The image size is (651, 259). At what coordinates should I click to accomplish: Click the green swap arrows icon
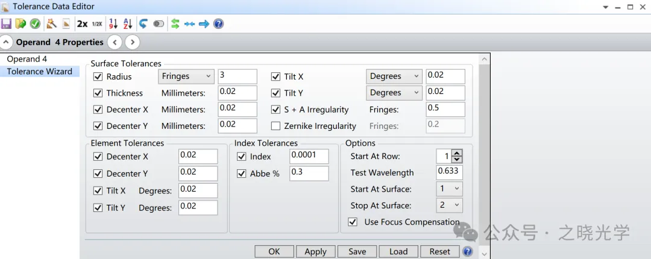point(175,24)
